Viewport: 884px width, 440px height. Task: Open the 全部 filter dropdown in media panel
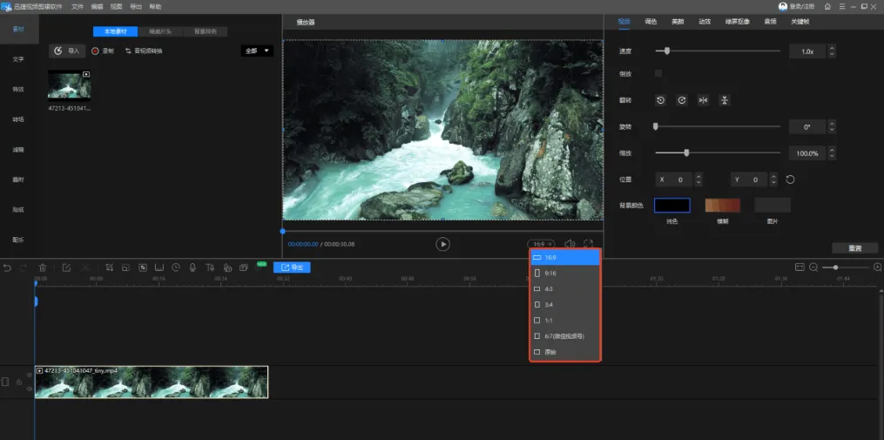tap(258, 51)
